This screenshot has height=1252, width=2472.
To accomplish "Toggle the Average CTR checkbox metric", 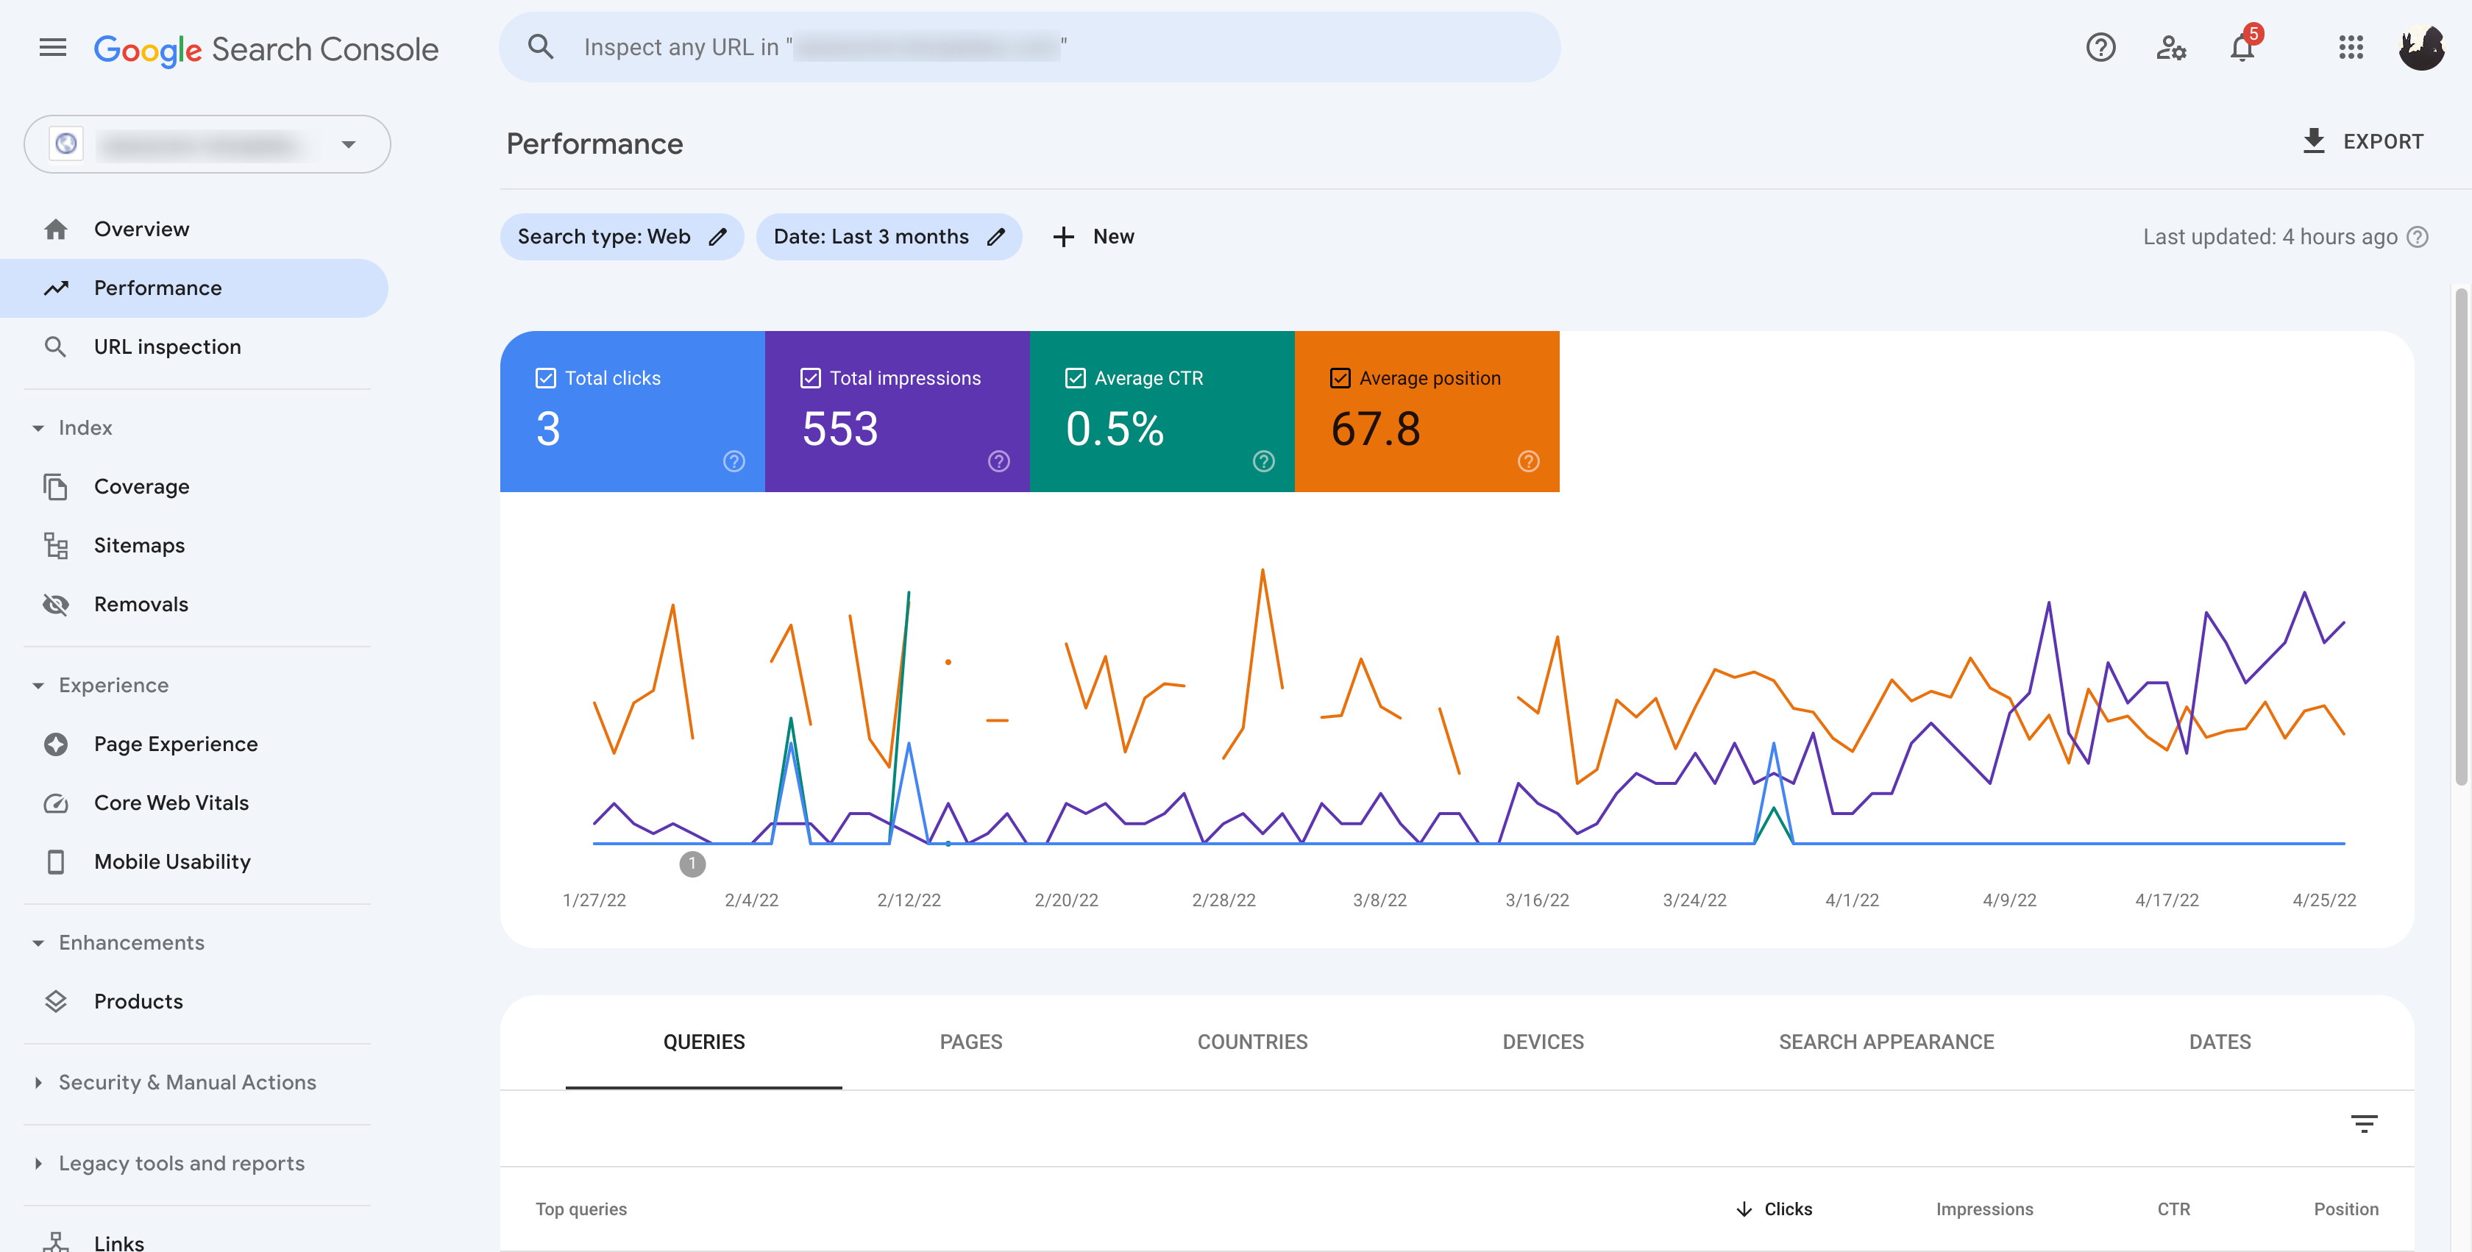I will 1075,379.
